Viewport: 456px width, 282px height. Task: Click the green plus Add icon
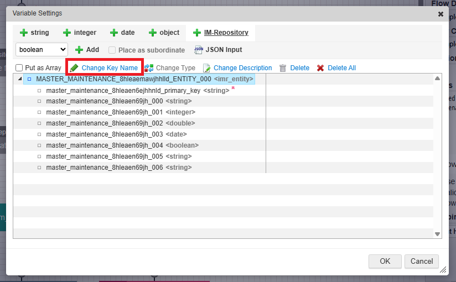click(79, 50)
